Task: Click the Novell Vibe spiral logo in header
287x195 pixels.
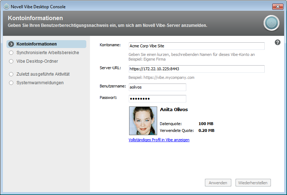Action: coord(272,23)
